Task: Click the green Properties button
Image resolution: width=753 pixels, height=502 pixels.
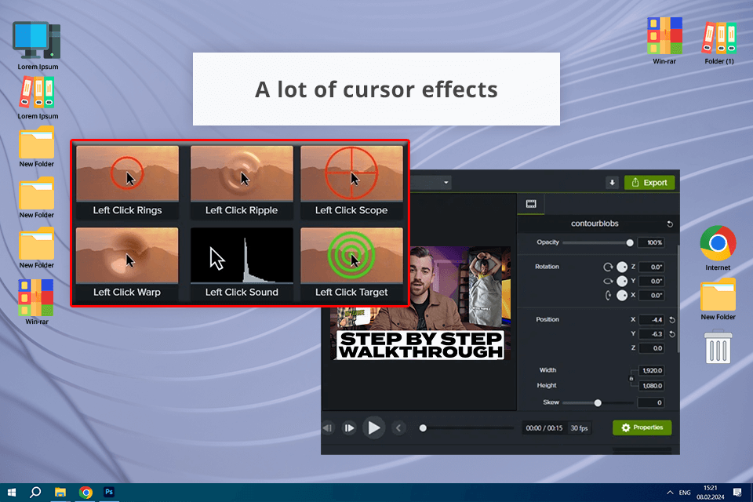Action: (642, 427)
